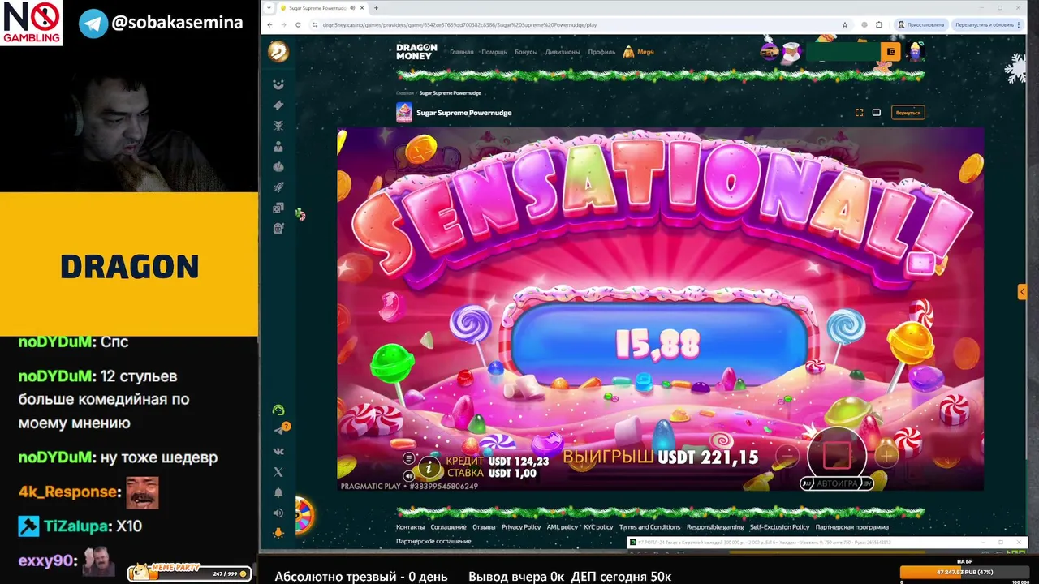This screenshot has height=584, width=1039.
Task: Open the Контакты footer link
Action: coord(410,527)
